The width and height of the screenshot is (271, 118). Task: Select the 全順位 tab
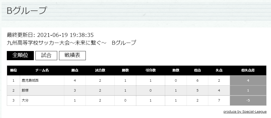pyautogui.click(x=20, y=55)
